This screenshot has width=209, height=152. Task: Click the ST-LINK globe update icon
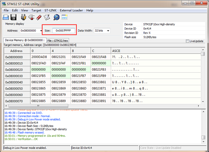(x=57, y=17)
